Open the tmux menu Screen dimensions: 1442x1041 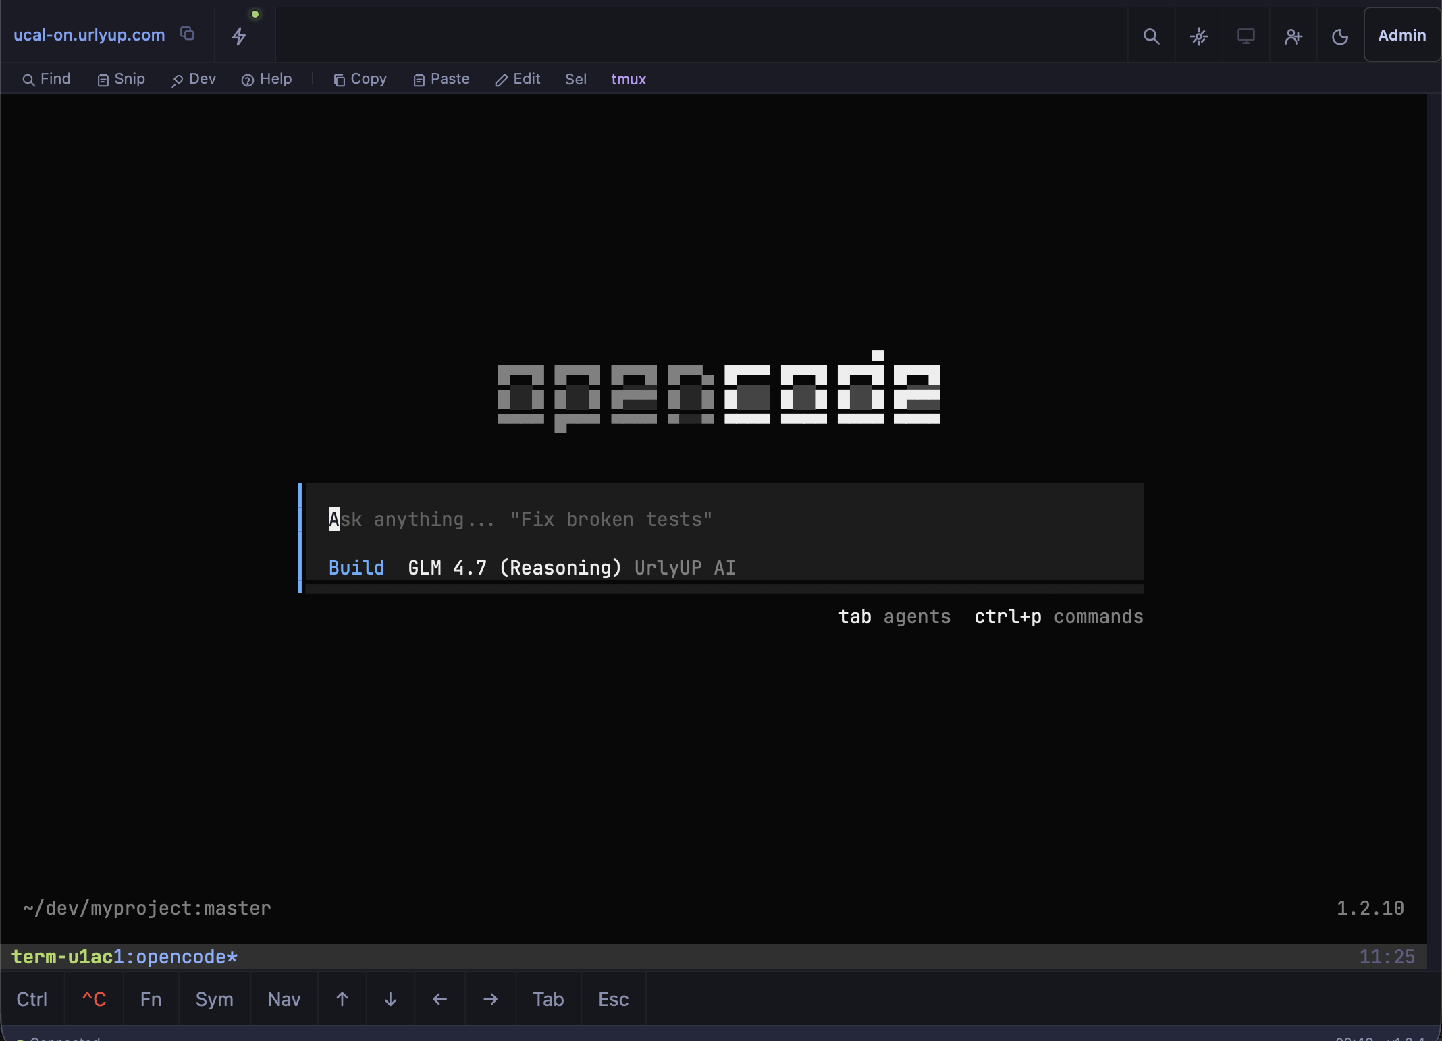pyautogui.click(x=628, y=79)
